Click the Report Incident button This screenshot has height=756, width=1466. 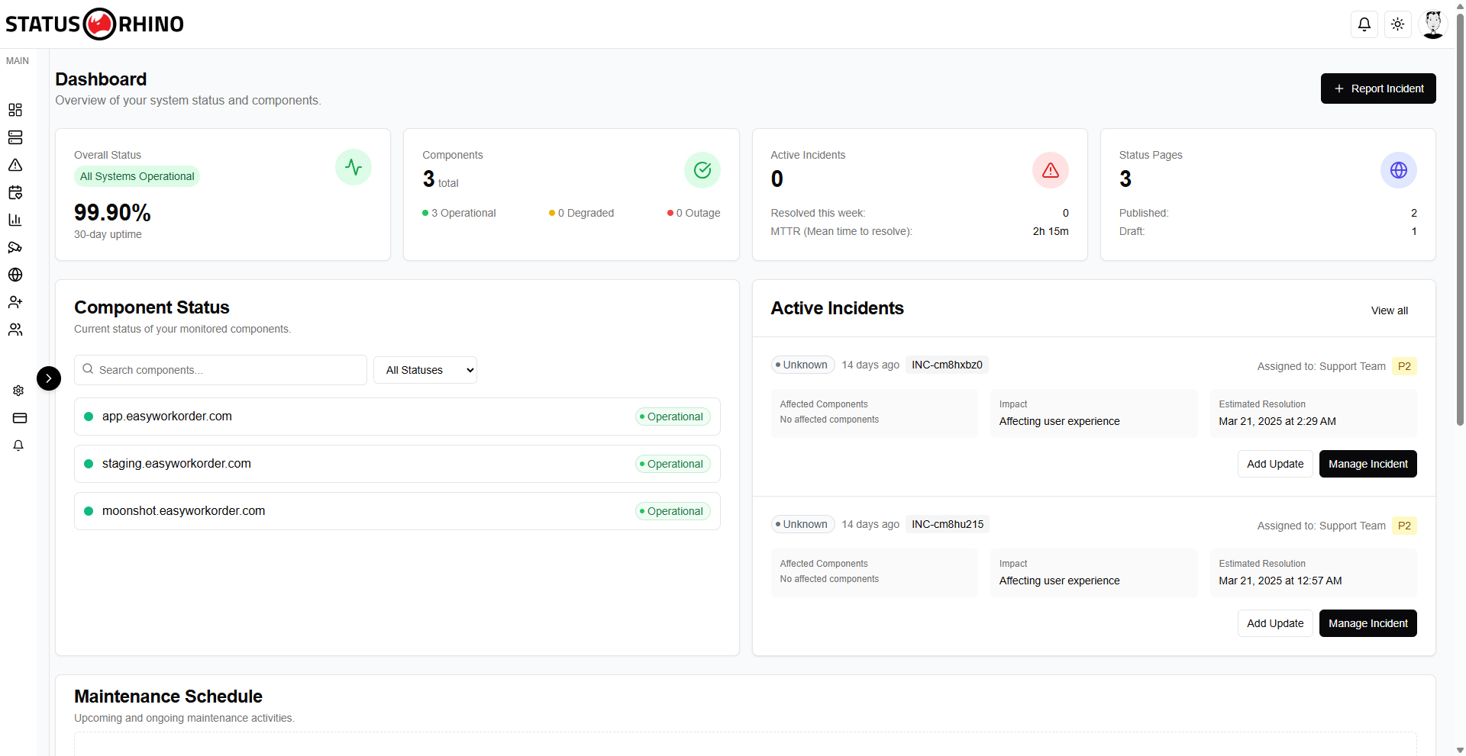1377,88
